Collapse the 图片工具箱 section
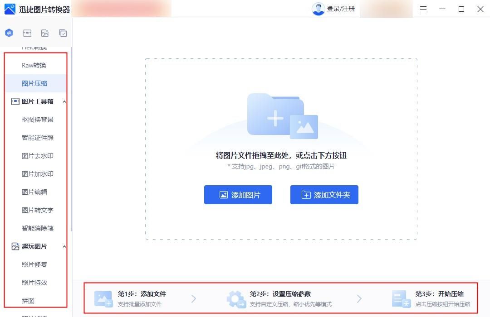Screen dimensions: 490x317 pyautogui.click(x=64, y=101)
